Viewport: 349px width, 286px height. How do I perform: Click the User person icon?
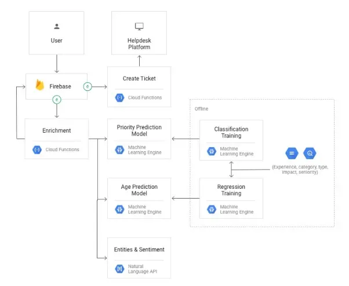(56, 26)
